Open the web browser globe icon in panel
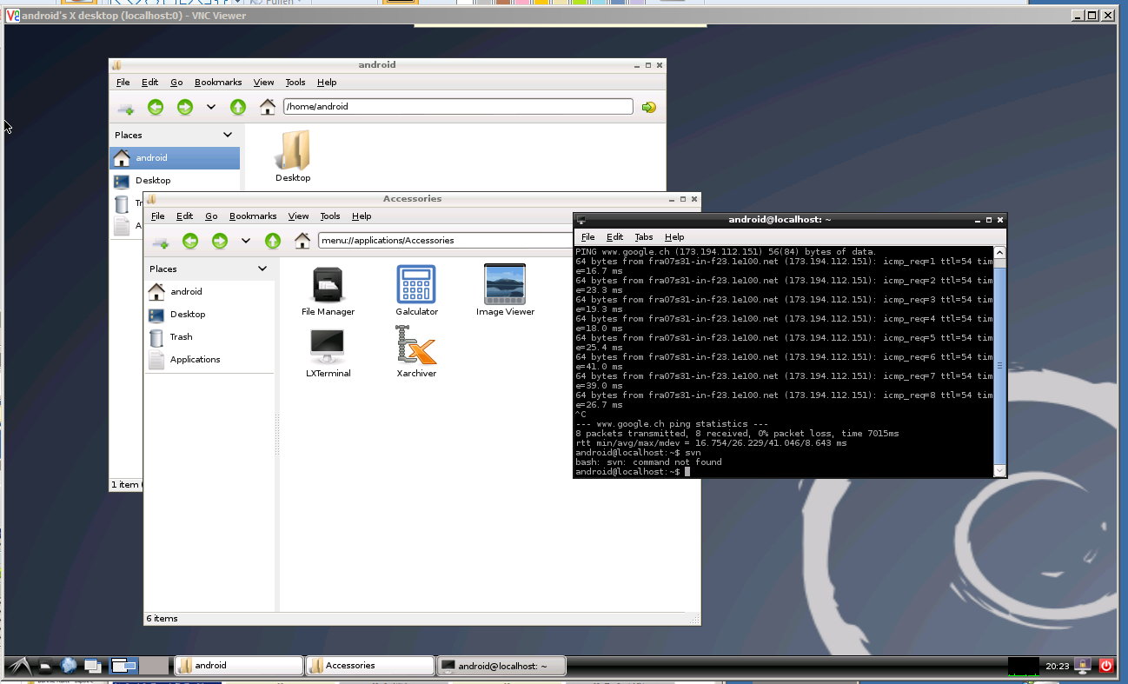The image size is (1128, 684). click(x=69, y=666)
